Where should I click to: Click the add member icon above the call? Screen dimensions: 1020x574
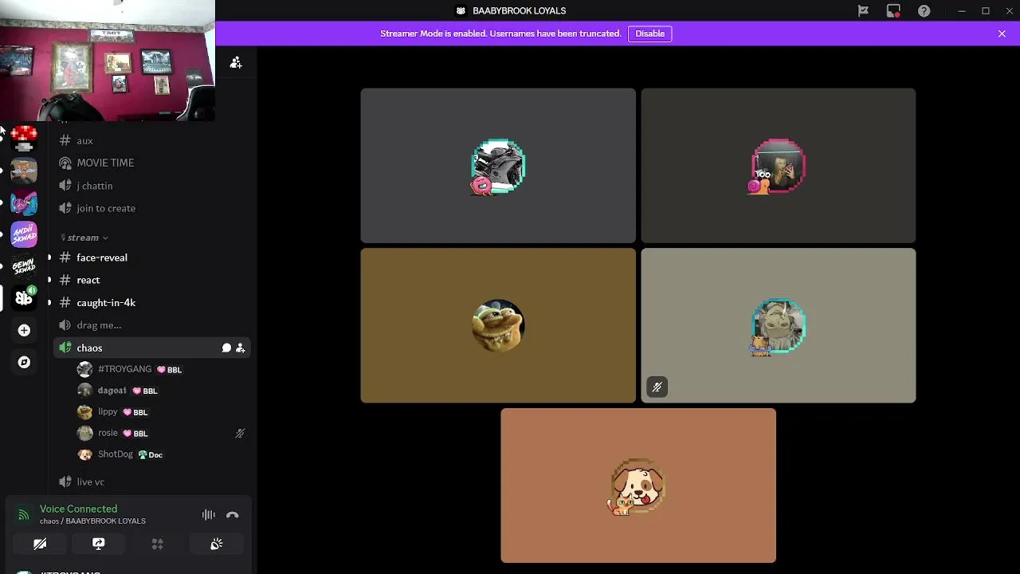pyautogui.click(x=236, y=62)
